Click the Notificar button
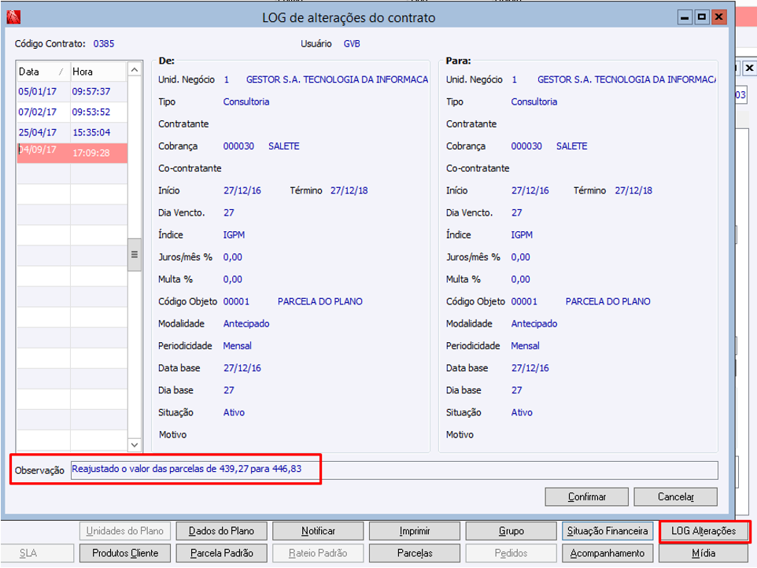 tap(318, 531)
